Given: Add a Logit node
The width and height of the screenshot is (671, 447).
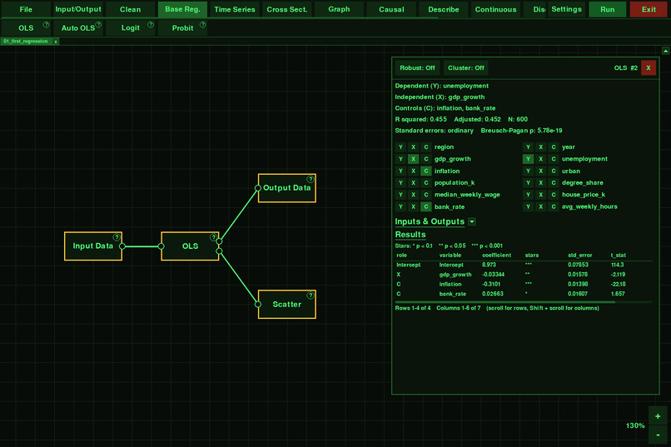Looking at the screenshot, I should tap(130, 27).
